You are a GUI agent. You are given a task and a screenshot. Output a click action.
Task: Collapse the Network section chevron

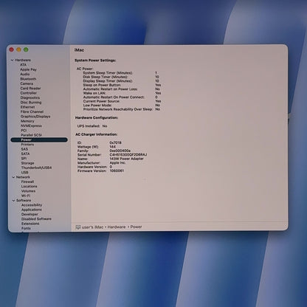coord(13,177)
